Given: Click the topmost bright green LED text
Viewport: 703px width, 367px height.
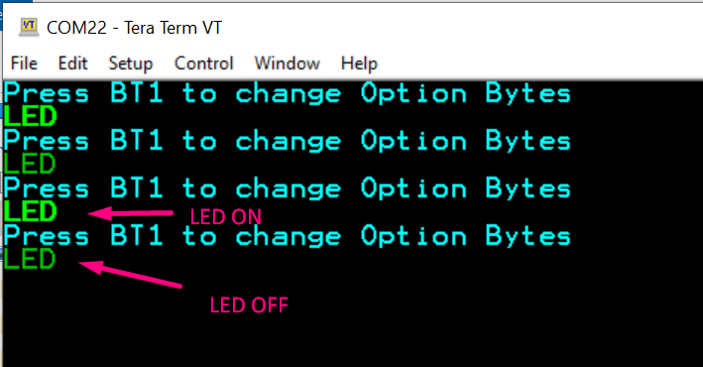Looking at the screenshot, I should (30, 117).
